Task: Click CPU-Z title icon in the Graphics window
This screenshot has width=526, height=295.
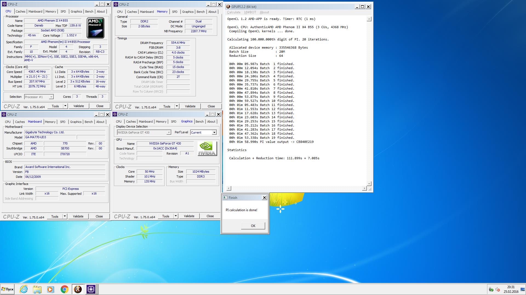Action: pos(115,114)
